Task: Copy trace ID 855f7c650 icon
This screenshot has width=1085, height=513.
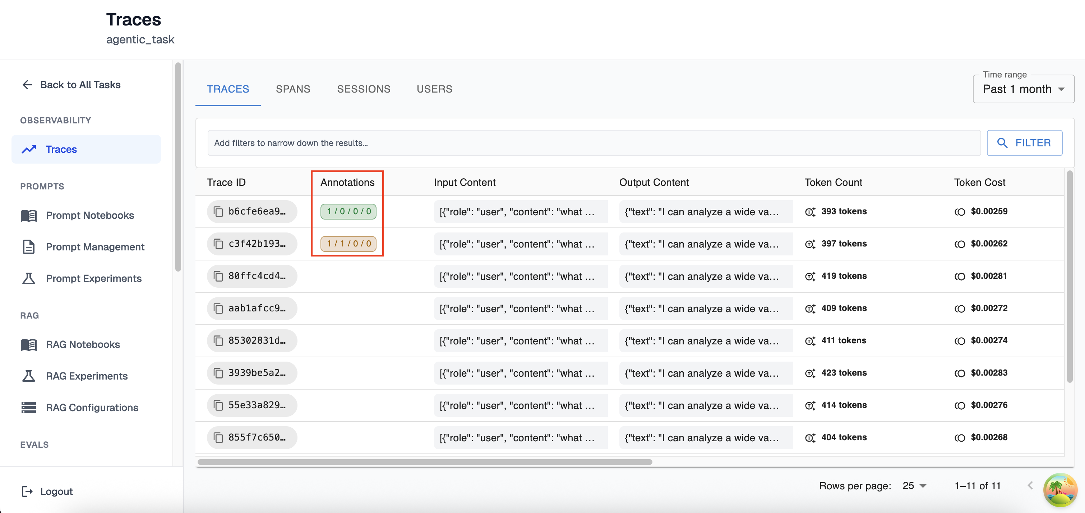Action: click(x=218, y=438)
